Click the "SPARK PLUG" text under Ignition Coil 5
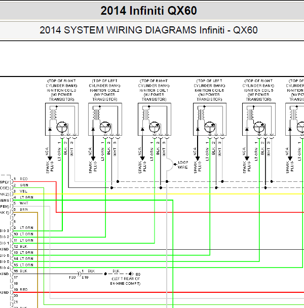The width and height of the screenshot is (304, 308). click(247, 167)
